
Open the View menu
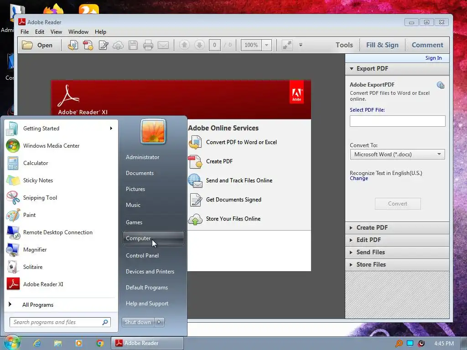(x=56, y=32)
